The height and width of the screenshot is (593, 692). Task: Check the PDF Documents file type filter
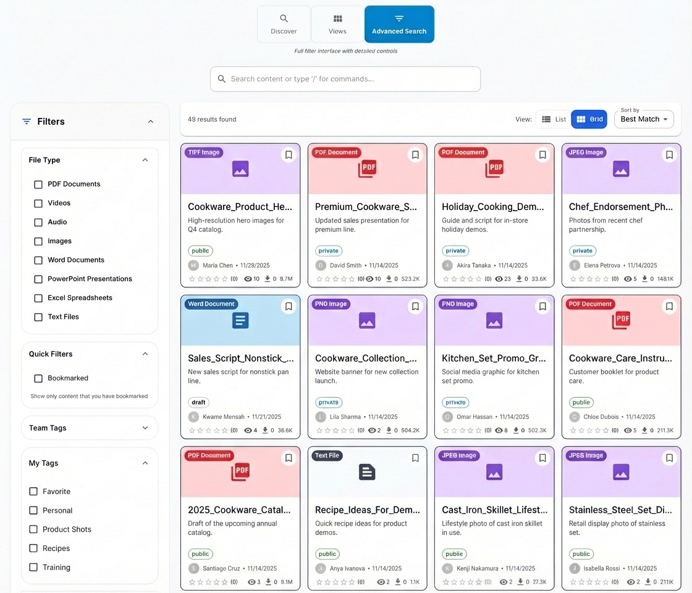click(x=38, y=184)
